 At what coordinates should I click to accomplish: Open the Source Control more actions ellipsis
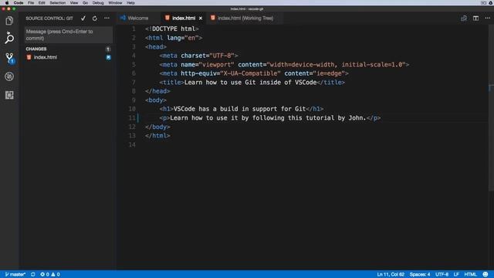pyautogui.click(x=107, y=19)
